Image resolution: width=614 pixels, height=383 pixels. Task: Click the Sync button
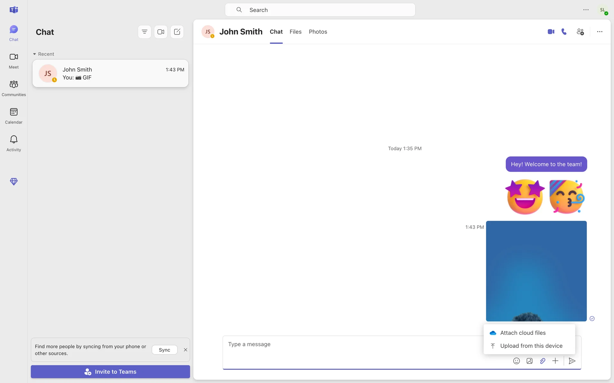(x=164, y=350)
